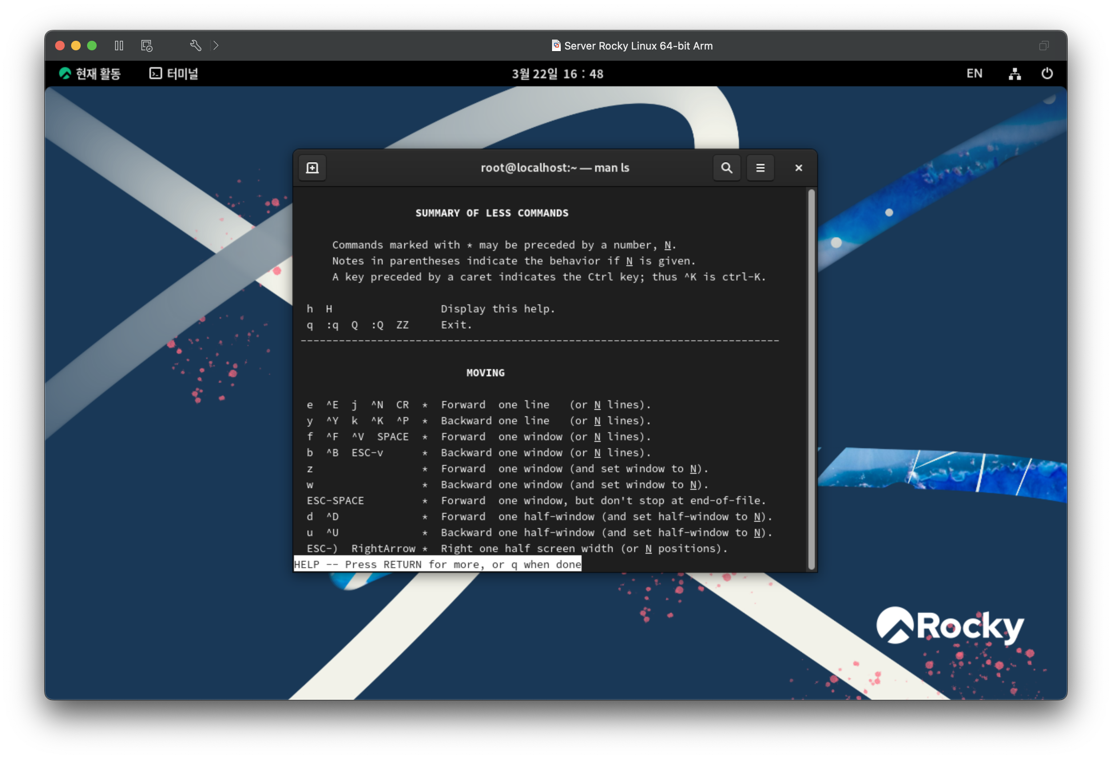
Task: Click the HELP prompt status line
Action: pos(437,564)
